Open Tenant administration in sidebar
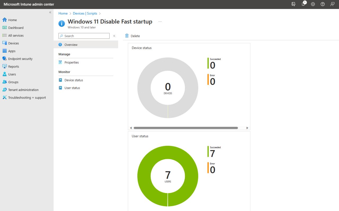 [x=23, y=90]
